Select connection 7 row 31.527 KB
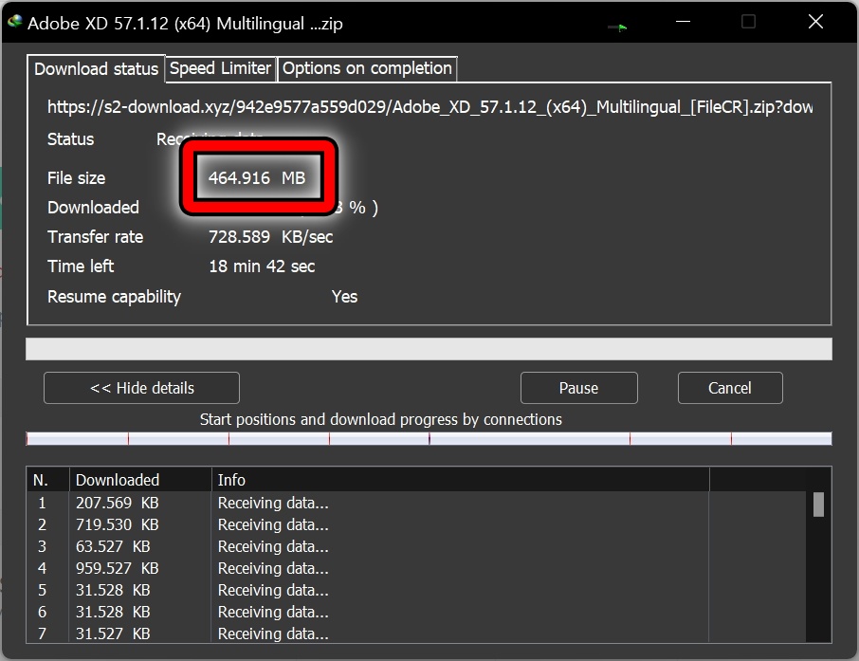This screenshot has width=859, height=661. pos(416,633)
